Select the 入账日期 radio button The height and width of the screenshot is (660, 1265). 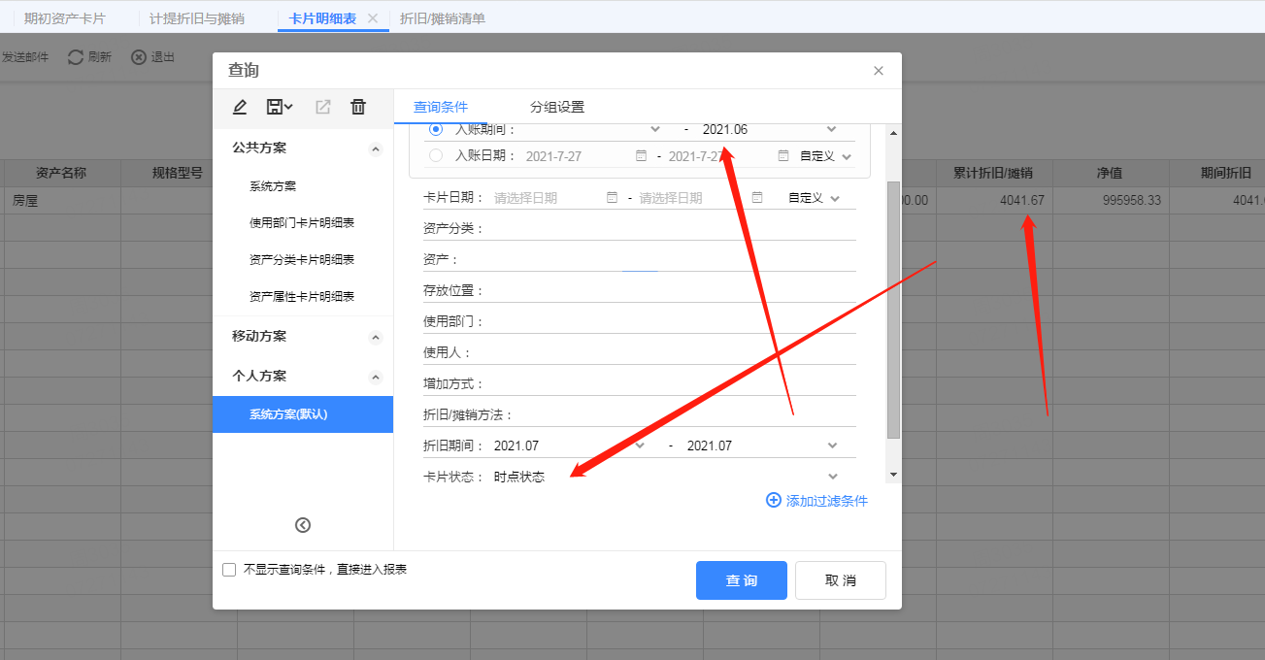[436, 155]
